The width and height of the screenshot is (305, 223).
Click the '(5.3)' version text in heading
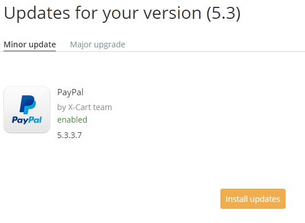point(223,13)
